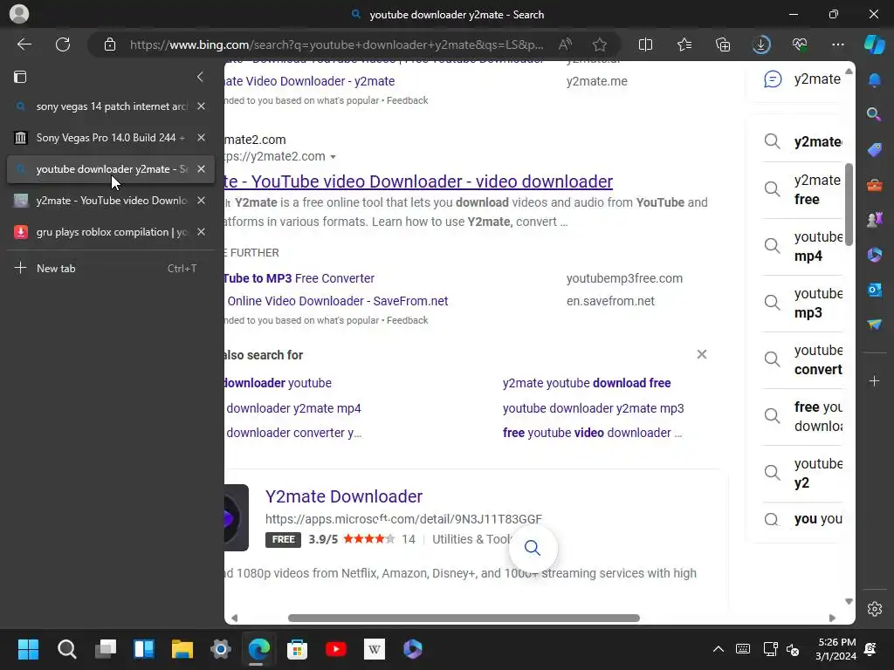Select y2mate free related search
Viewport: 894px width, 670px height.
pos(803,189)
